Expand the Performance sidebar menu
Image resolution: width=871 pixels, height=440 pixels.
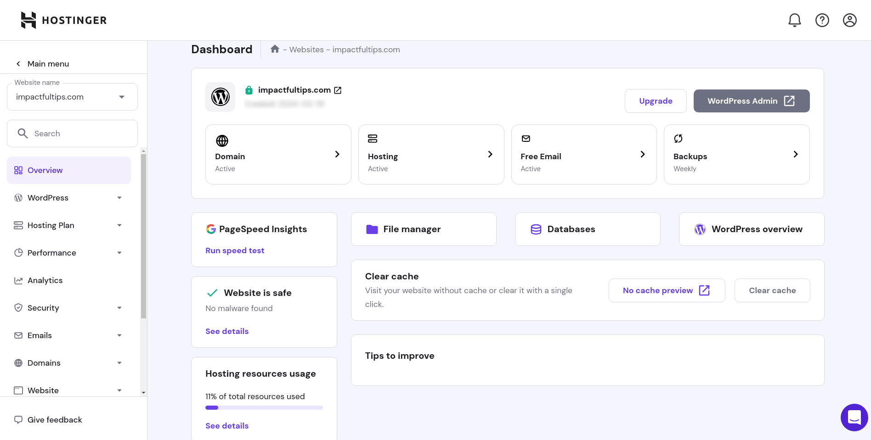pos(119,253)
